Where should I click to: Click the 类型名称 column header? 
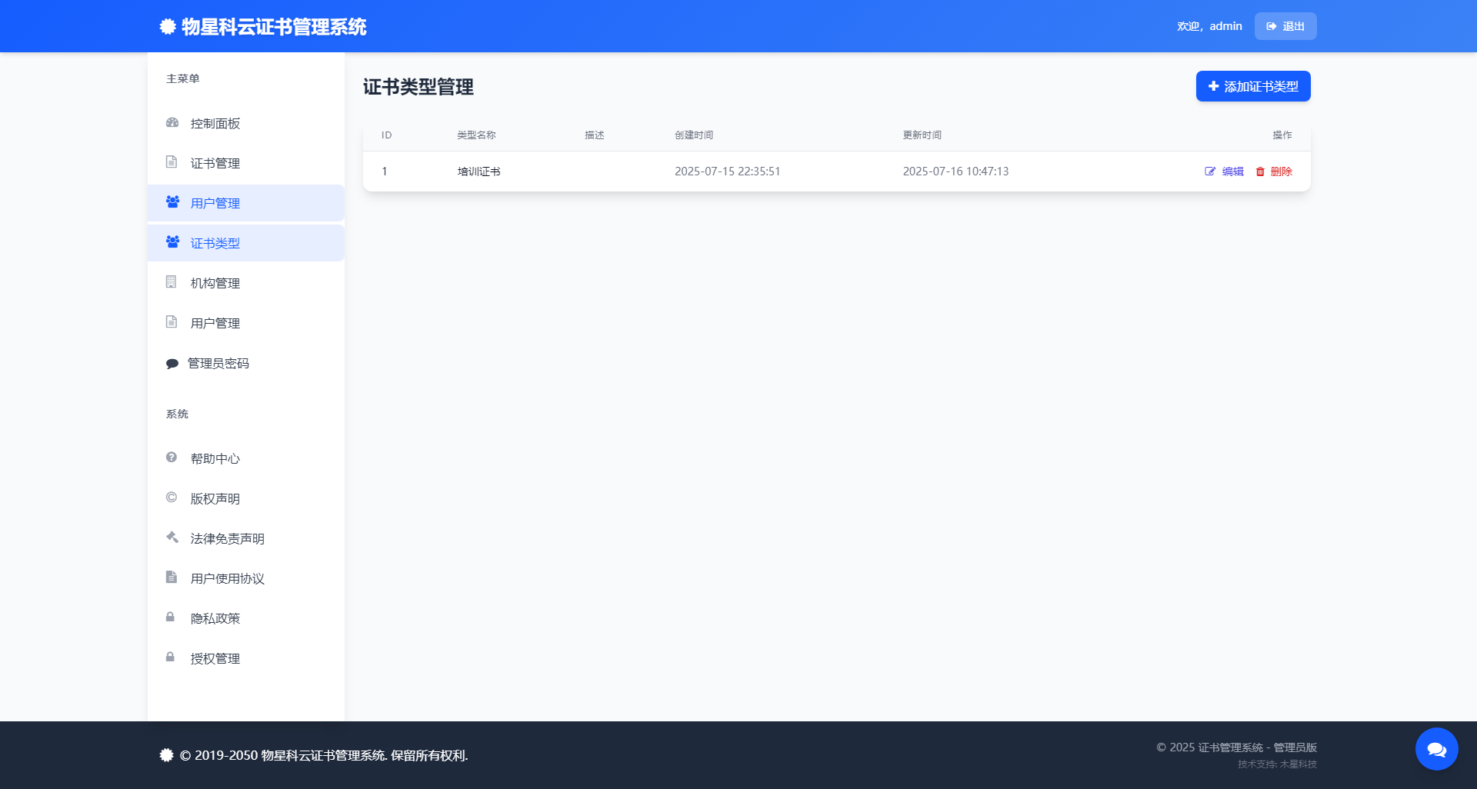(x=477, y=135)
